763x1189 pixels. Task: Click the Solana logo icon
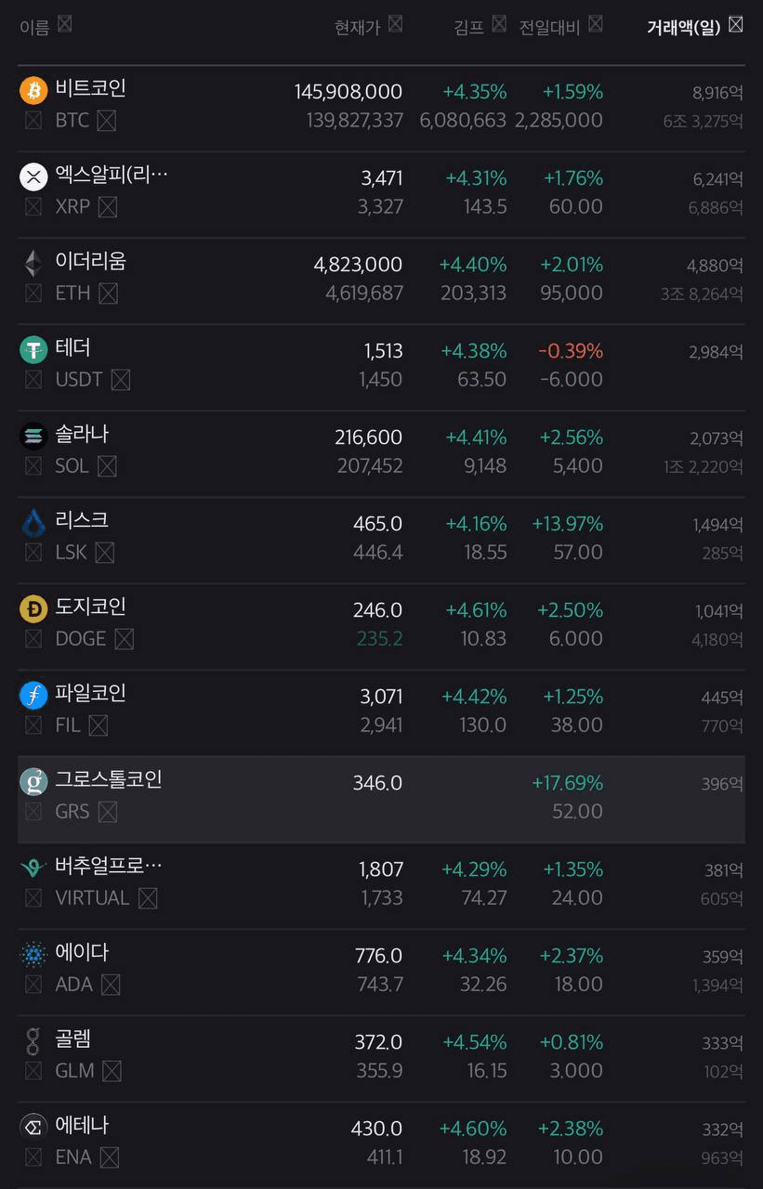click(x=33, y=437)
